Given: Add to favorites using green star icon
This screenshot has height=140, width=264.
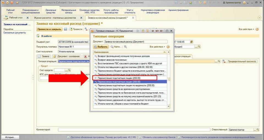Looking at the screenshot, I should 191,3.
